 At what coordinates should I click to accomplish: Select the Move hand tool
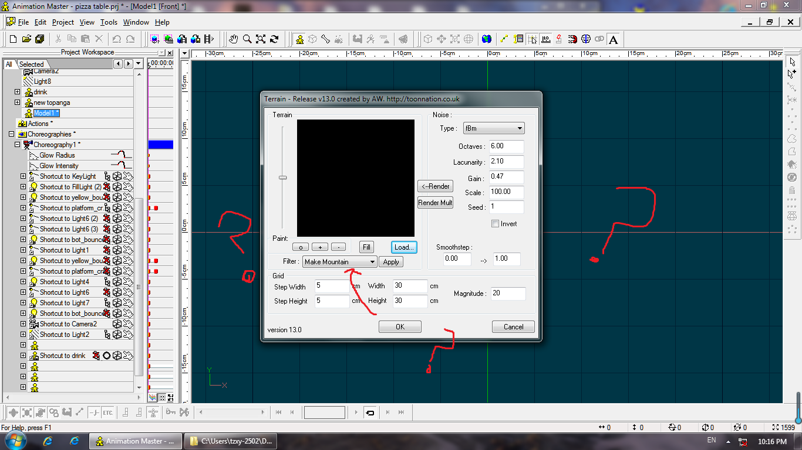234,39
